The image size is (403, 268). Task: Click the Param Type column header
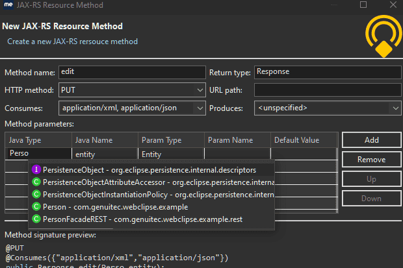coord(171,140)
